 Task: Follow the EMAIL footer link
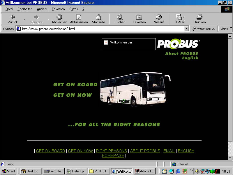(x=169, y=151)
